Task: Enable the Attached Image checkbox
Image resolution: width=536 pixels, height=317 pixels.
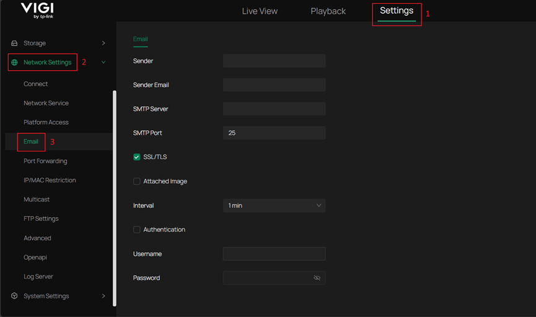Action: (x=137, y=181)
